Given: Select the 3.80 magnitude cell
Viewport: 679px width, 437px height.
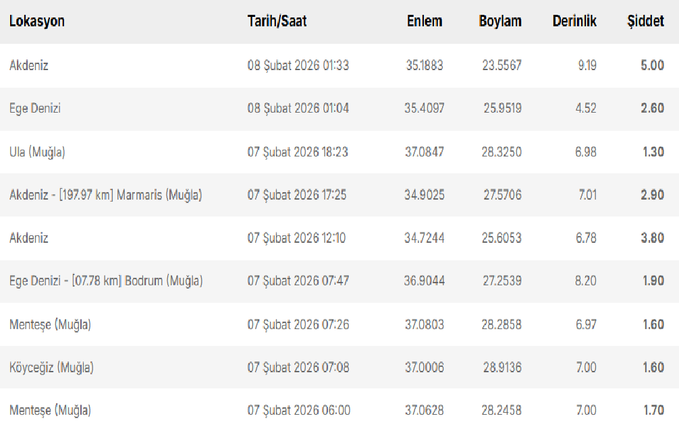Looking at the screenshot, I should tap(652, 237).
